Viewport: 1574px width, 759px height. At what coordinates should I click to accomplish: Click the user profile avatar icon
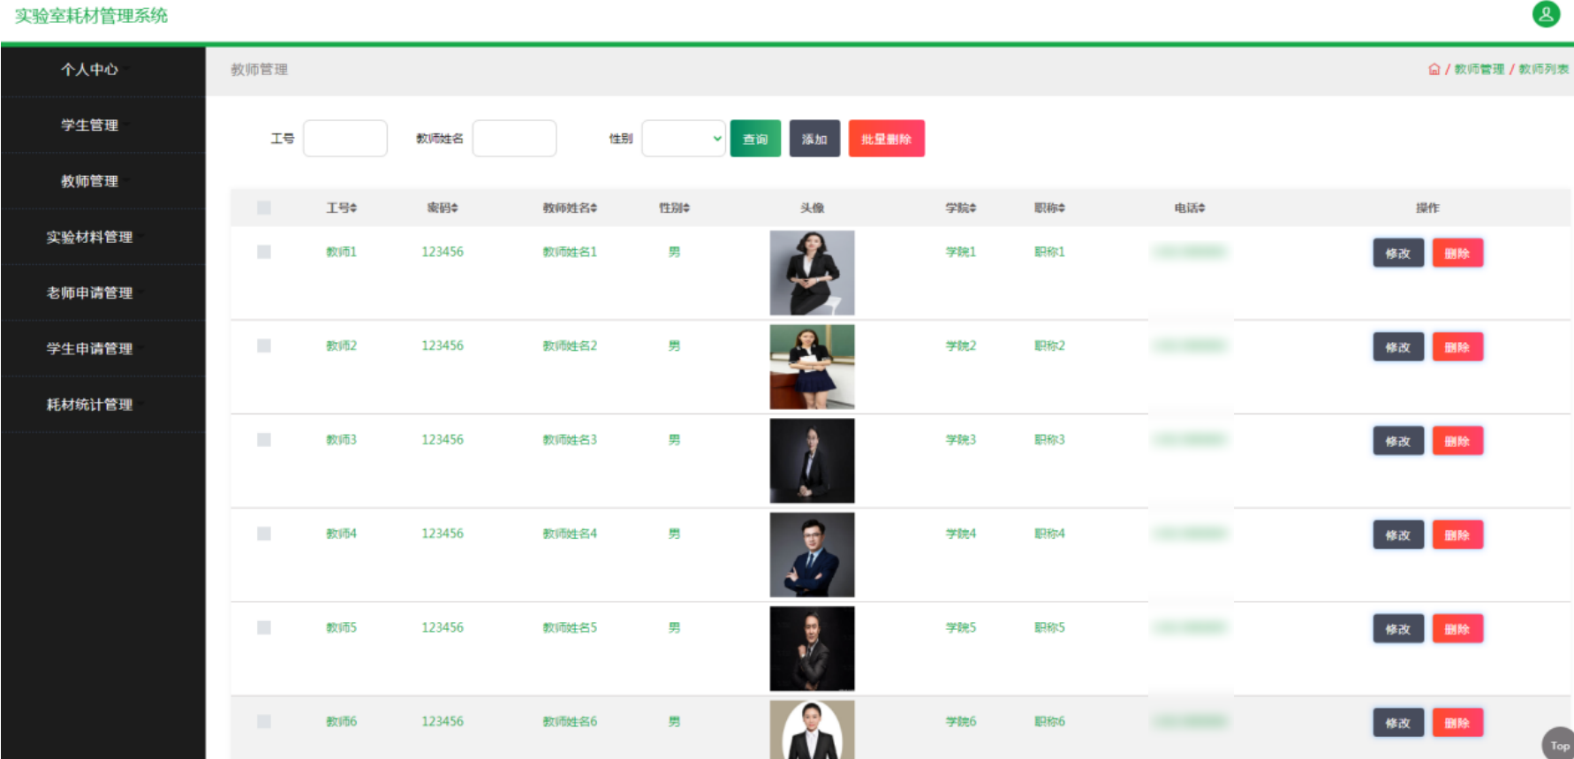tap(1546, 14)
